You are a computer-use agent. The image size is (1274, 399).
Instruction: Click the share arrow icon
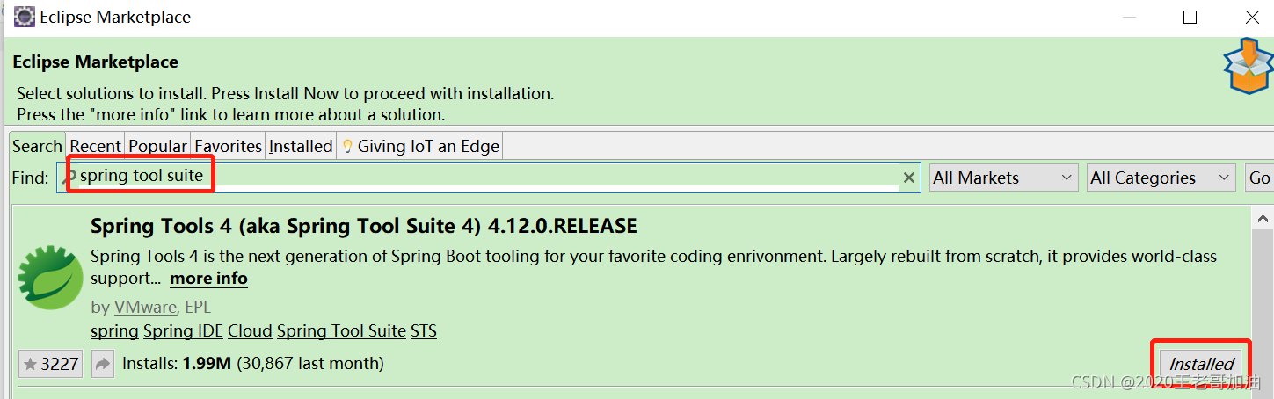pyautogui.click(x=103, y=364)
